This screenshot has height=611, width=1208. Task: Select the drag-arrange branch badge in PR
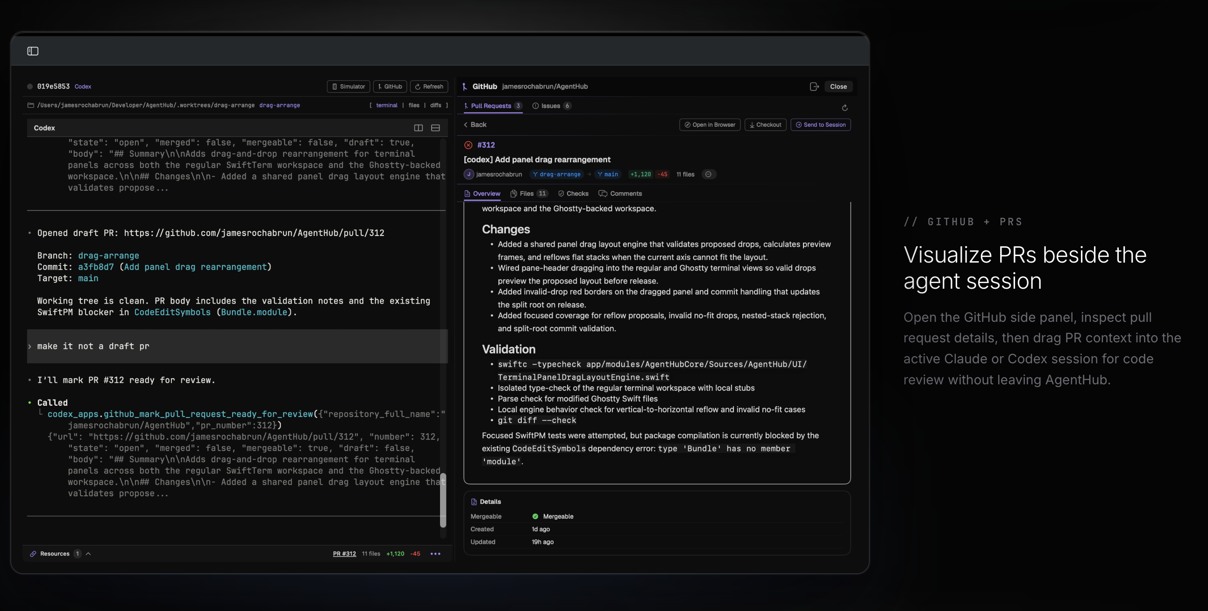[557, 174]
